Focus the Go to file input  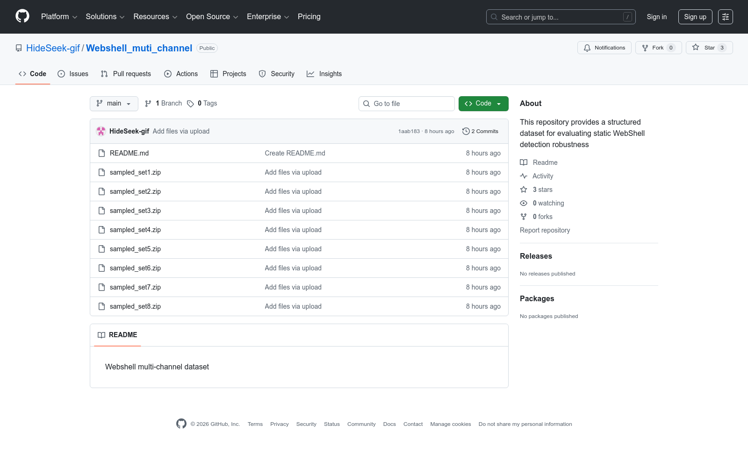[x=407, y=104]
